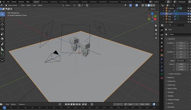This screenshot has height=110, width=191.
Task: Open the World properties tab
Action: coord(162,50)
